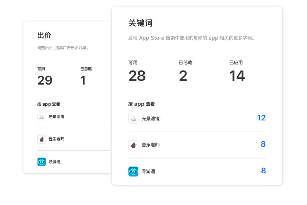Click the 关键词 description mentioning App Store
Image resolution: width=307 pixels, height=205 pixels.
(192, 38)
